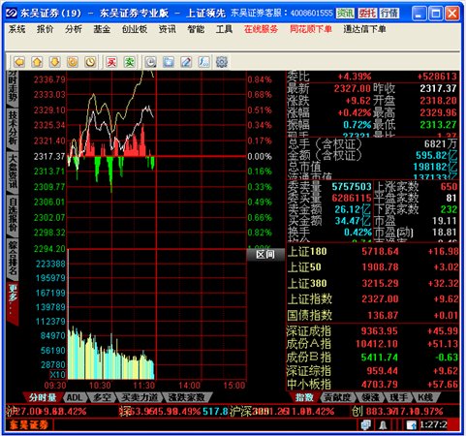Image resolution: width=466 pixels, height=436 pixels.
Task: Open the gray clock dropdown toolbar icon
Action: click(x=150, y=62)
